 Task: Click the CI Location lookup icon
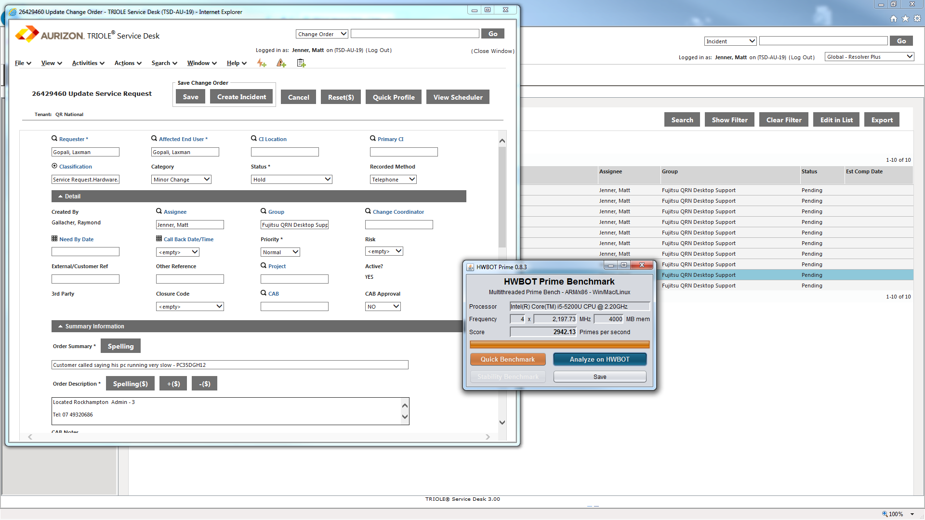[254, 139]
